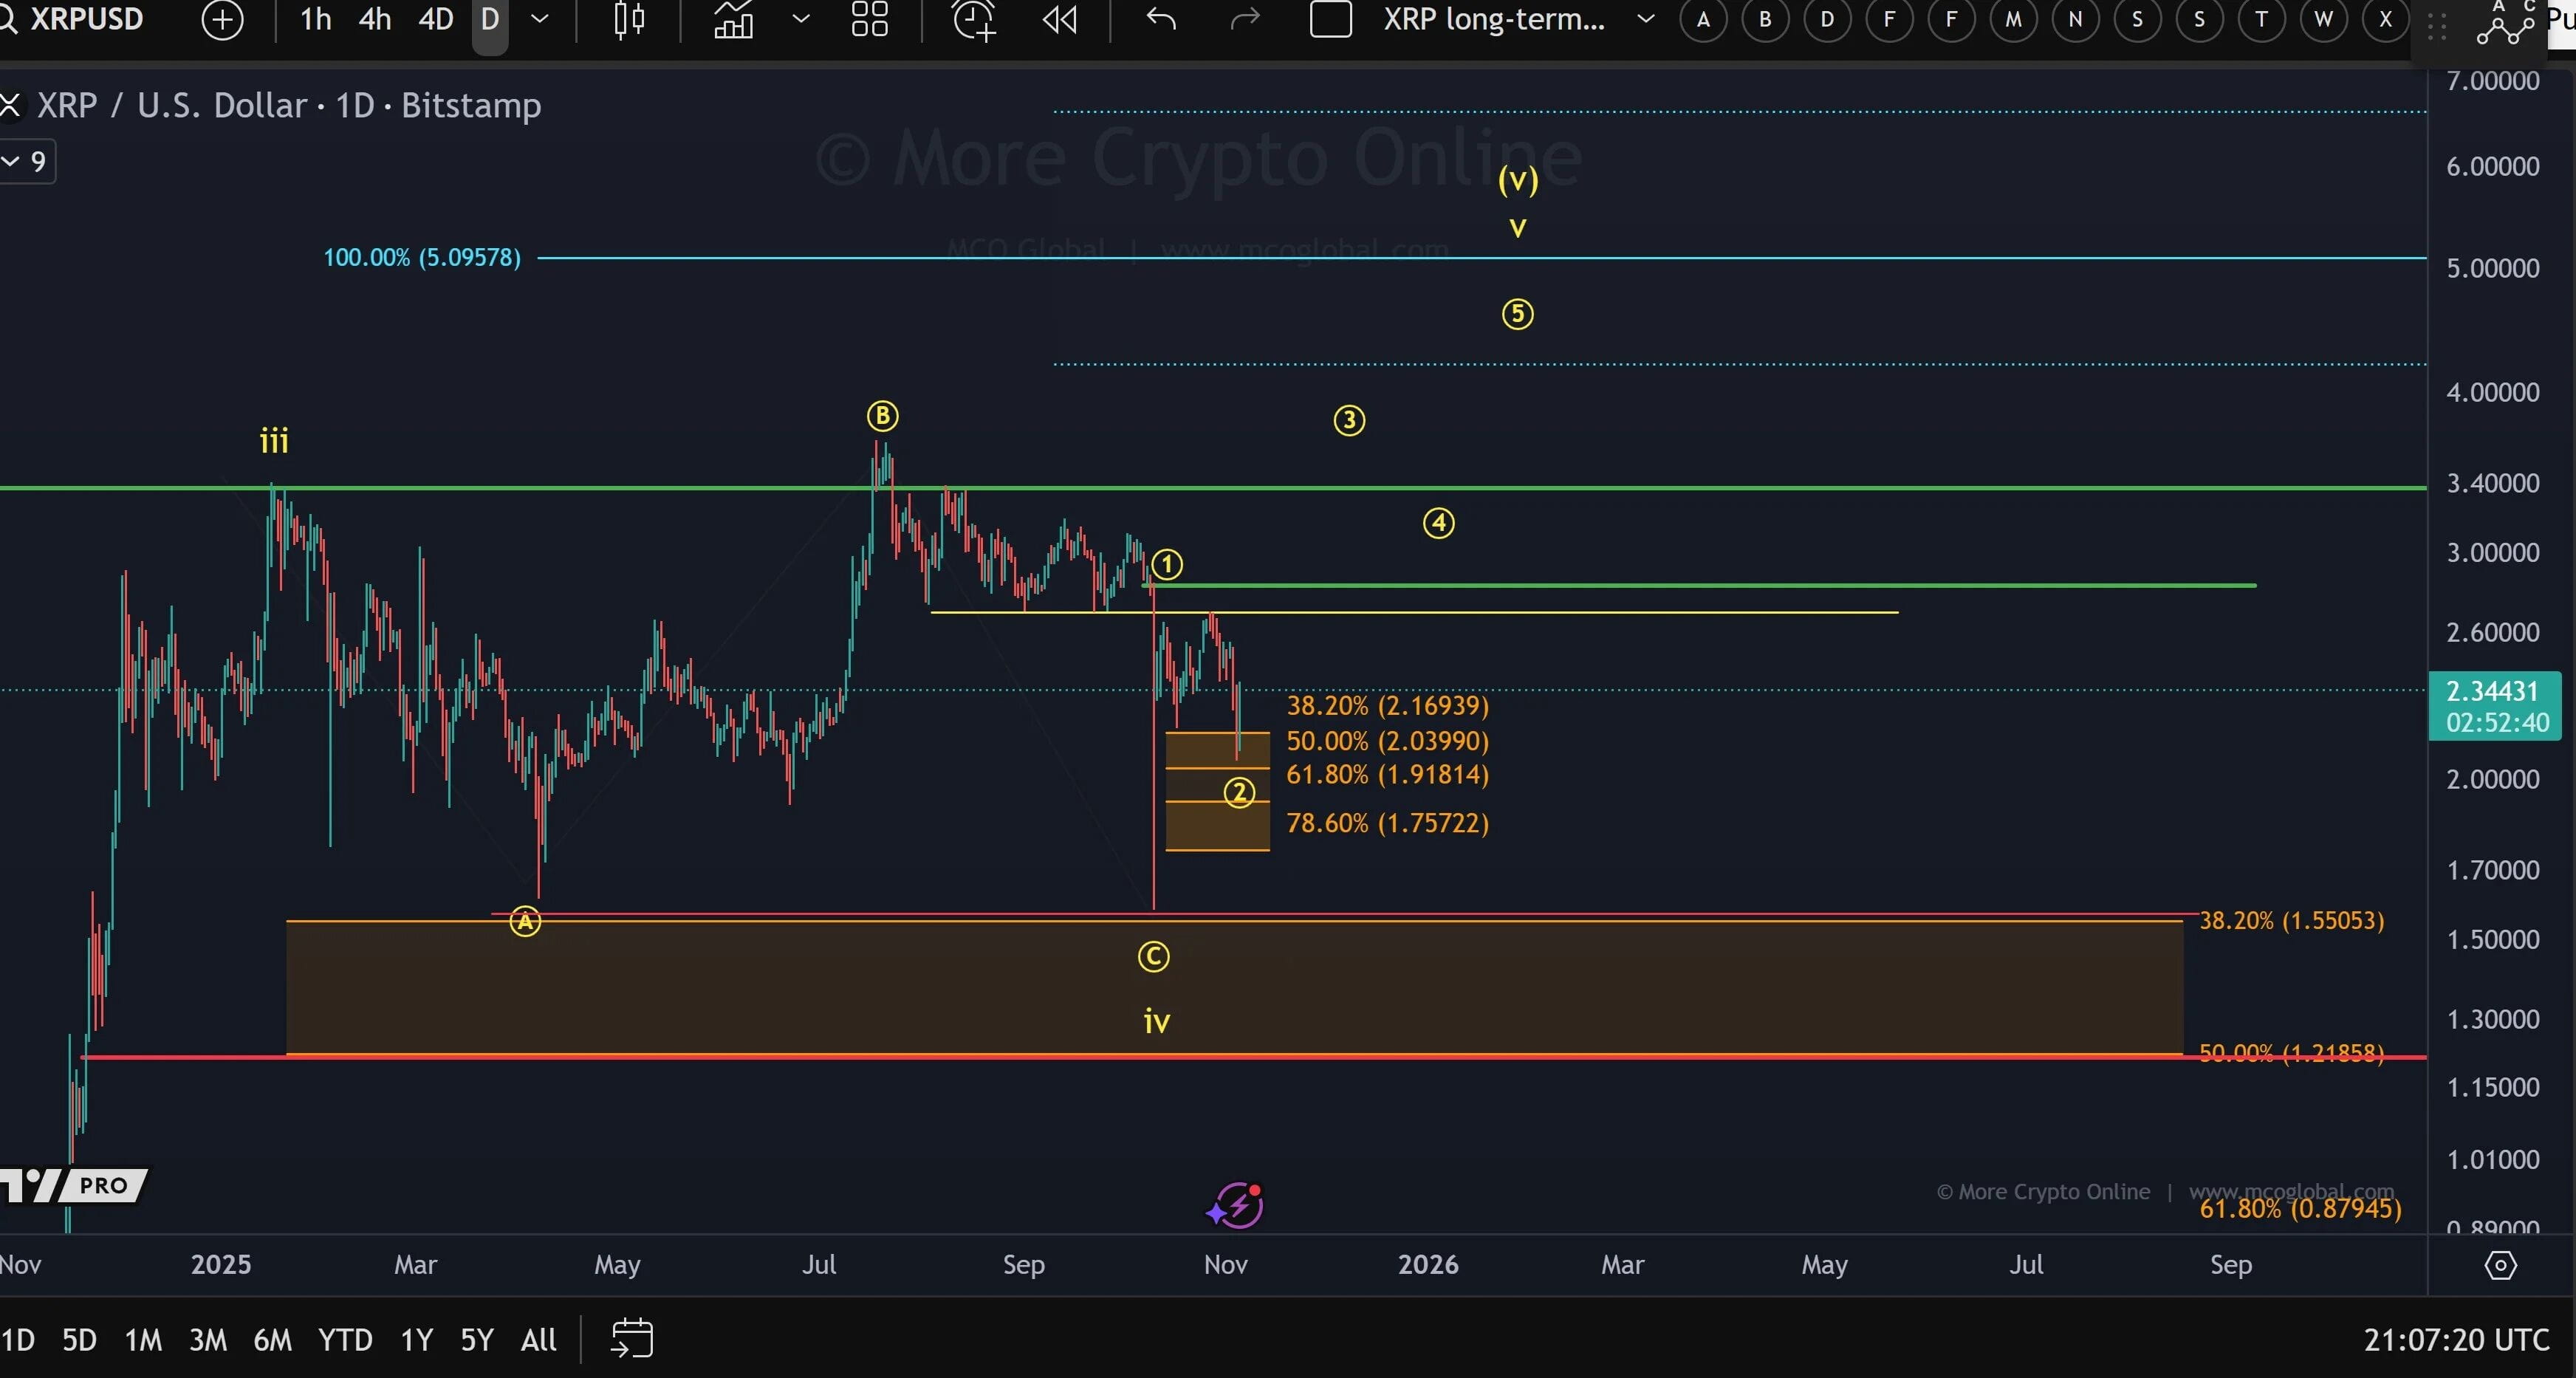Open go-to-date calendar icon
Viewport: 2576px width, 1378px height.
point(632,1338)
